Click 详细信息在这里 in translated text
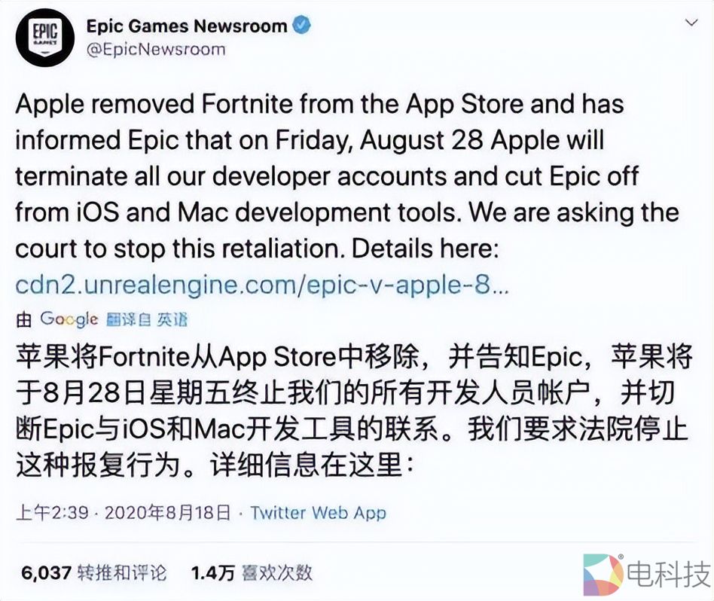Screen dimensions: 714x601 click(x=306, y=465)
